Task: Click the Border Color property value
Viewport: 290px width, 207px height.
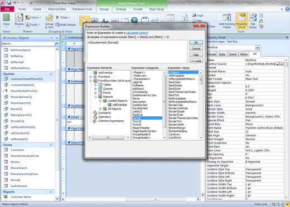Action: (x=264, y=117)
